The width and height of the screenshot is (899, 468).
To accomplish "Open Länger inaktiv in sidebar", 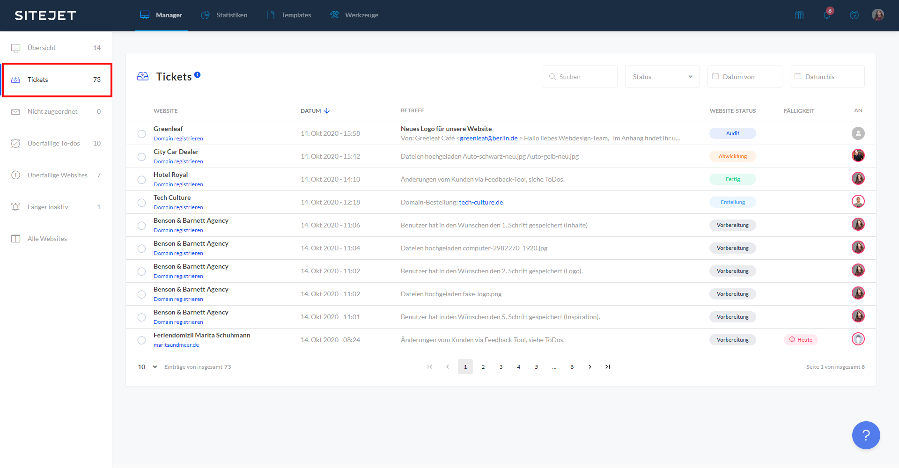I will [56, 207].
